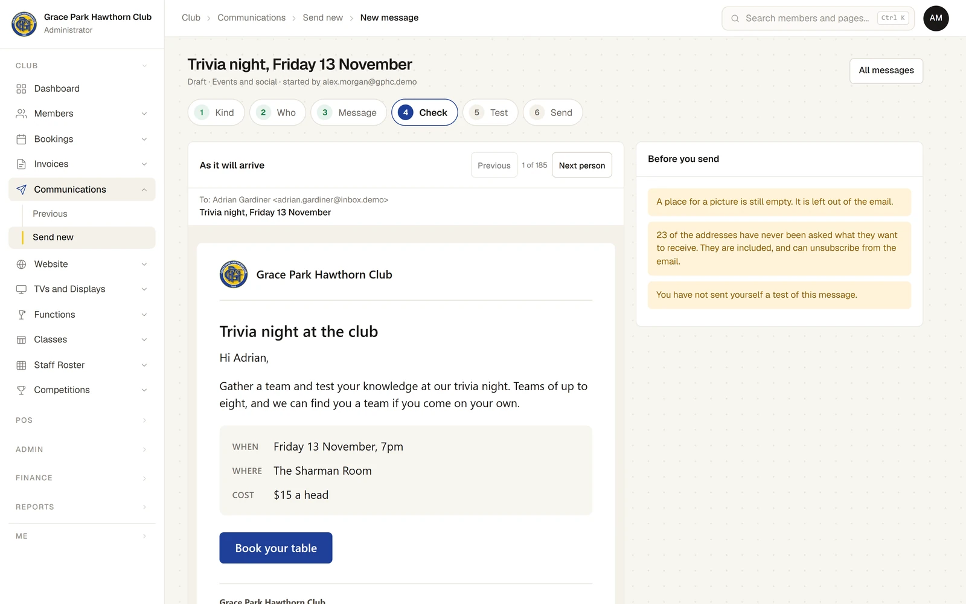Expand the Bookings submenu chevron
The height and width of the screenshot is (604, 966).
coord(144,139)
